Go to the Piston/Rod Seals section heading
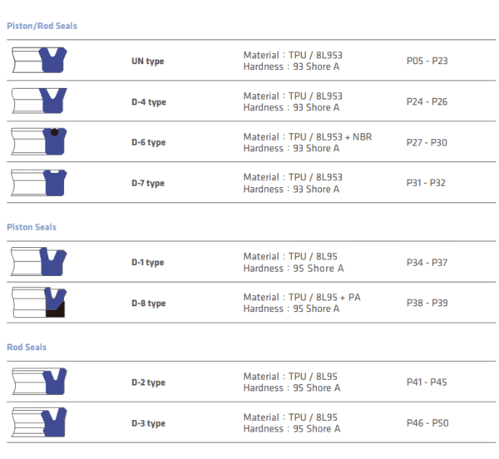 [42, 26]
